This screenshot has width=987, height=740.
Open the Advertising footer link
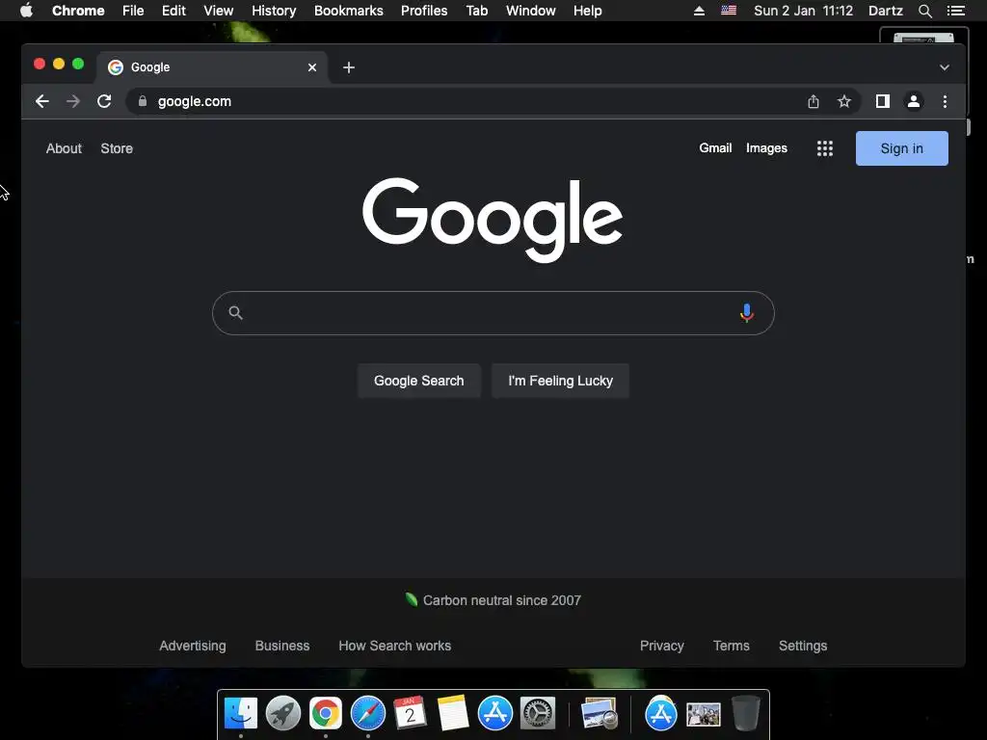pyautogui.click(x=192, y=646)
